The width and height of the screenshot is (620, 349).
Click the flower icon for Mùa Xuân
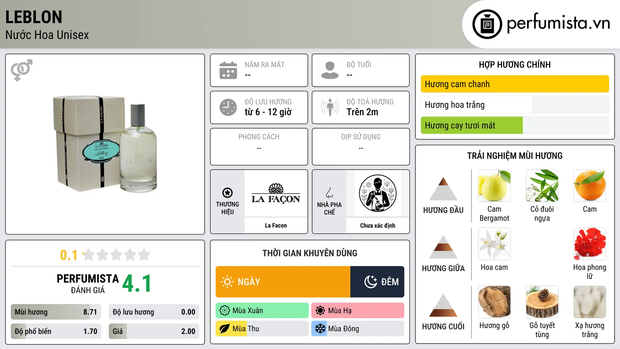coord(225,311)
